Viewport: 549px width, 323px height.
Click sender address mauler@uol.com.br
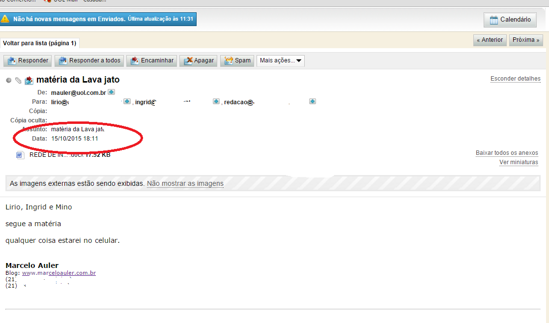[79, 93]
